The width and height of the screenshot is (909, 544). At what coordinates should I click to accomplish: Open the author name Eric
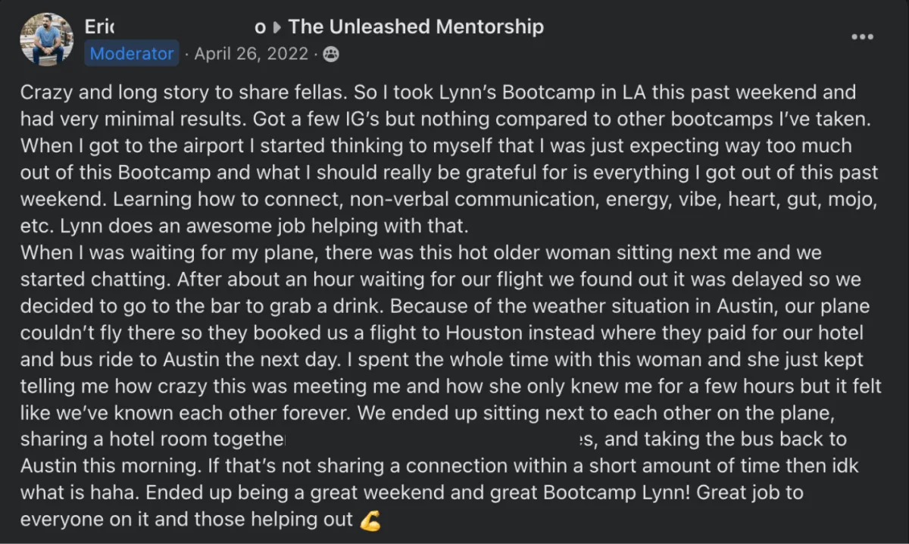99,27
